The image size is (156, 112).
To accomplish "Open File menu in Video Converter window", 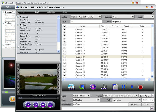I will [8, 7].
